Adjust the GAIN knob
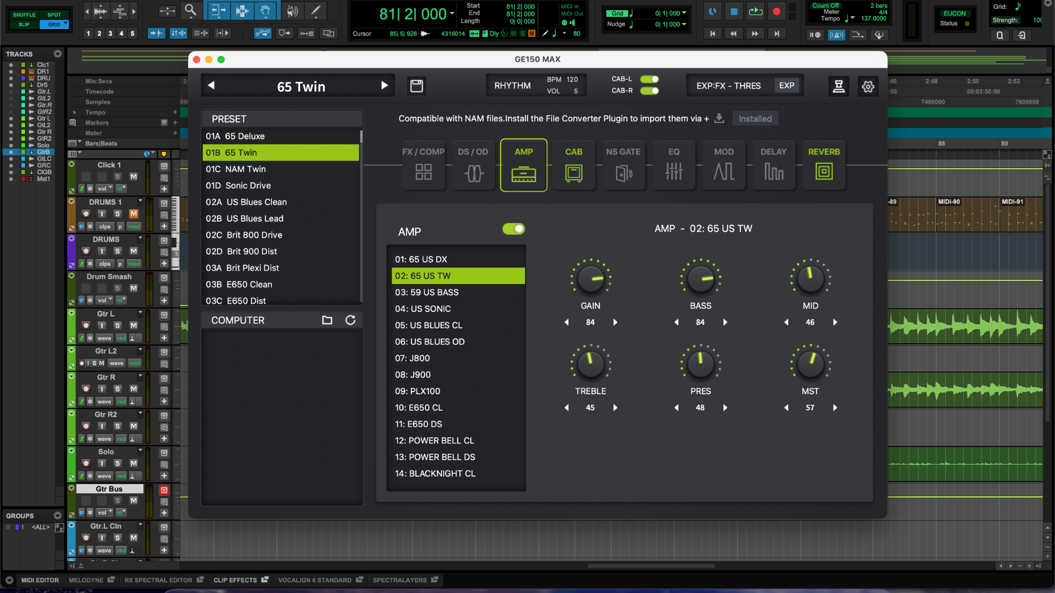This screenshot has height=593, width=1055. coord(591,279)
